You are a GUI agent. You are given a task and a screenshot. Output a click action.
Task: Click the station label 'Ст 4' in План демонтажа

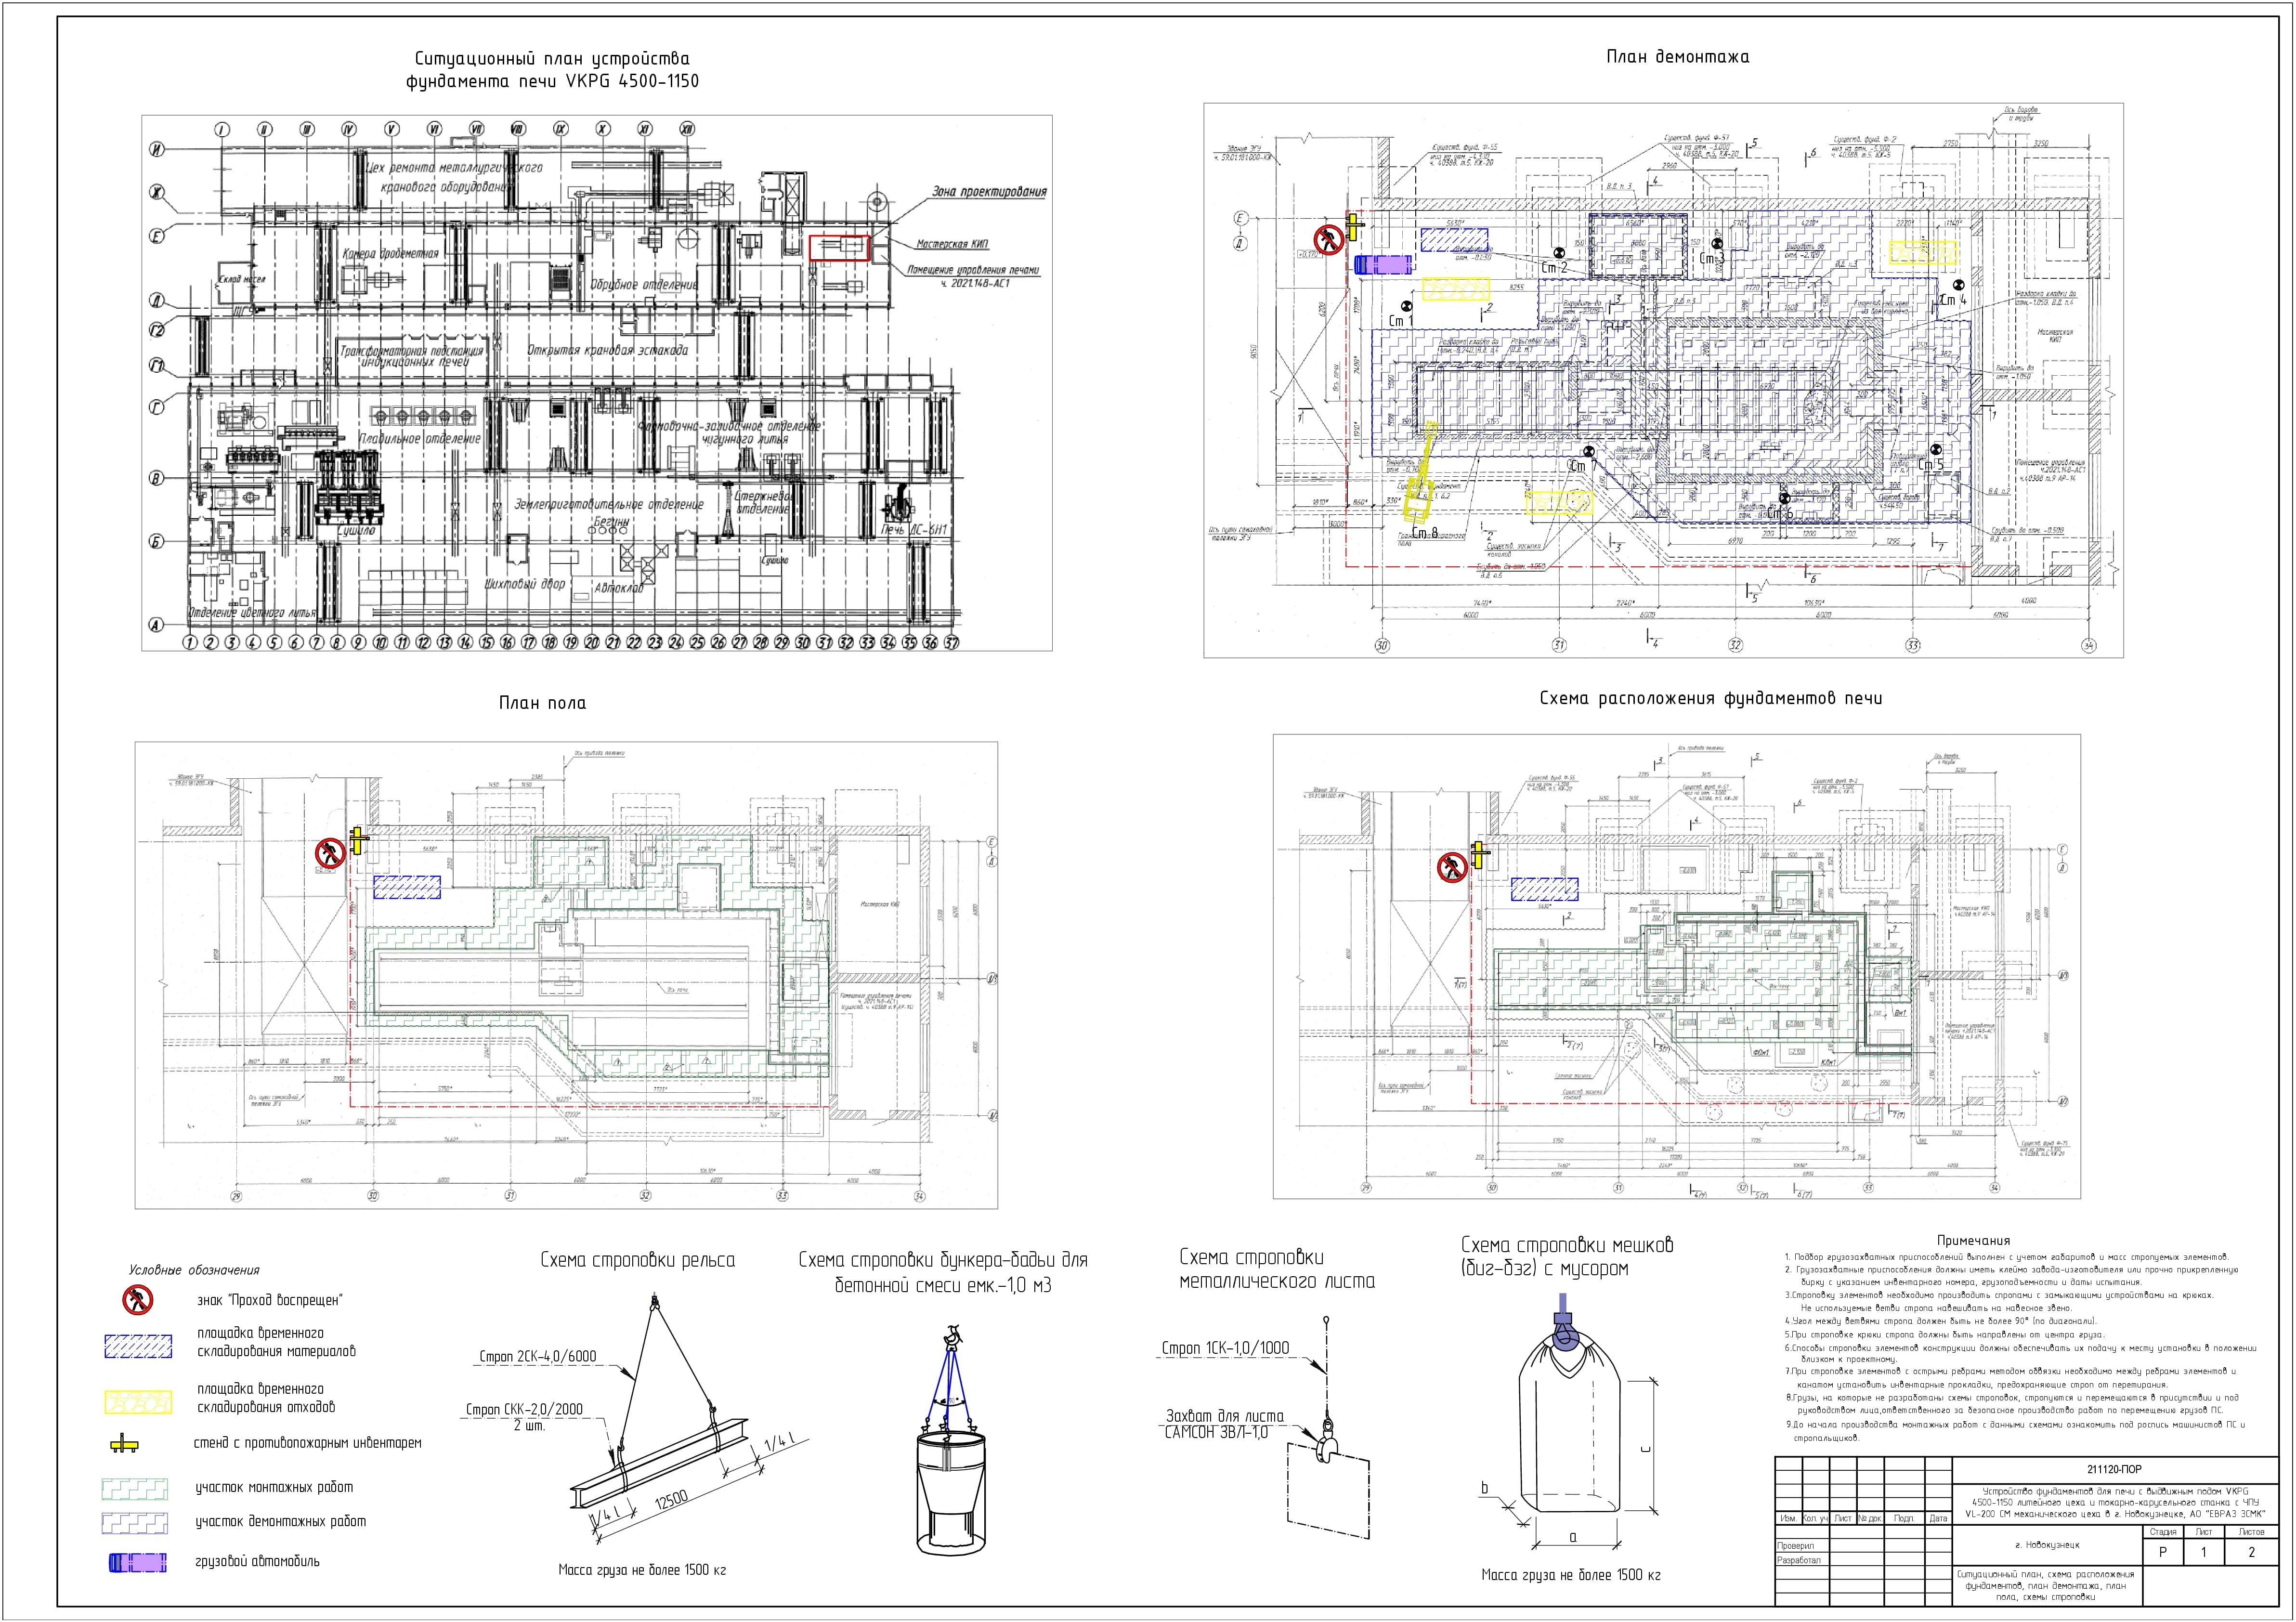click(x=1954, y=299)
